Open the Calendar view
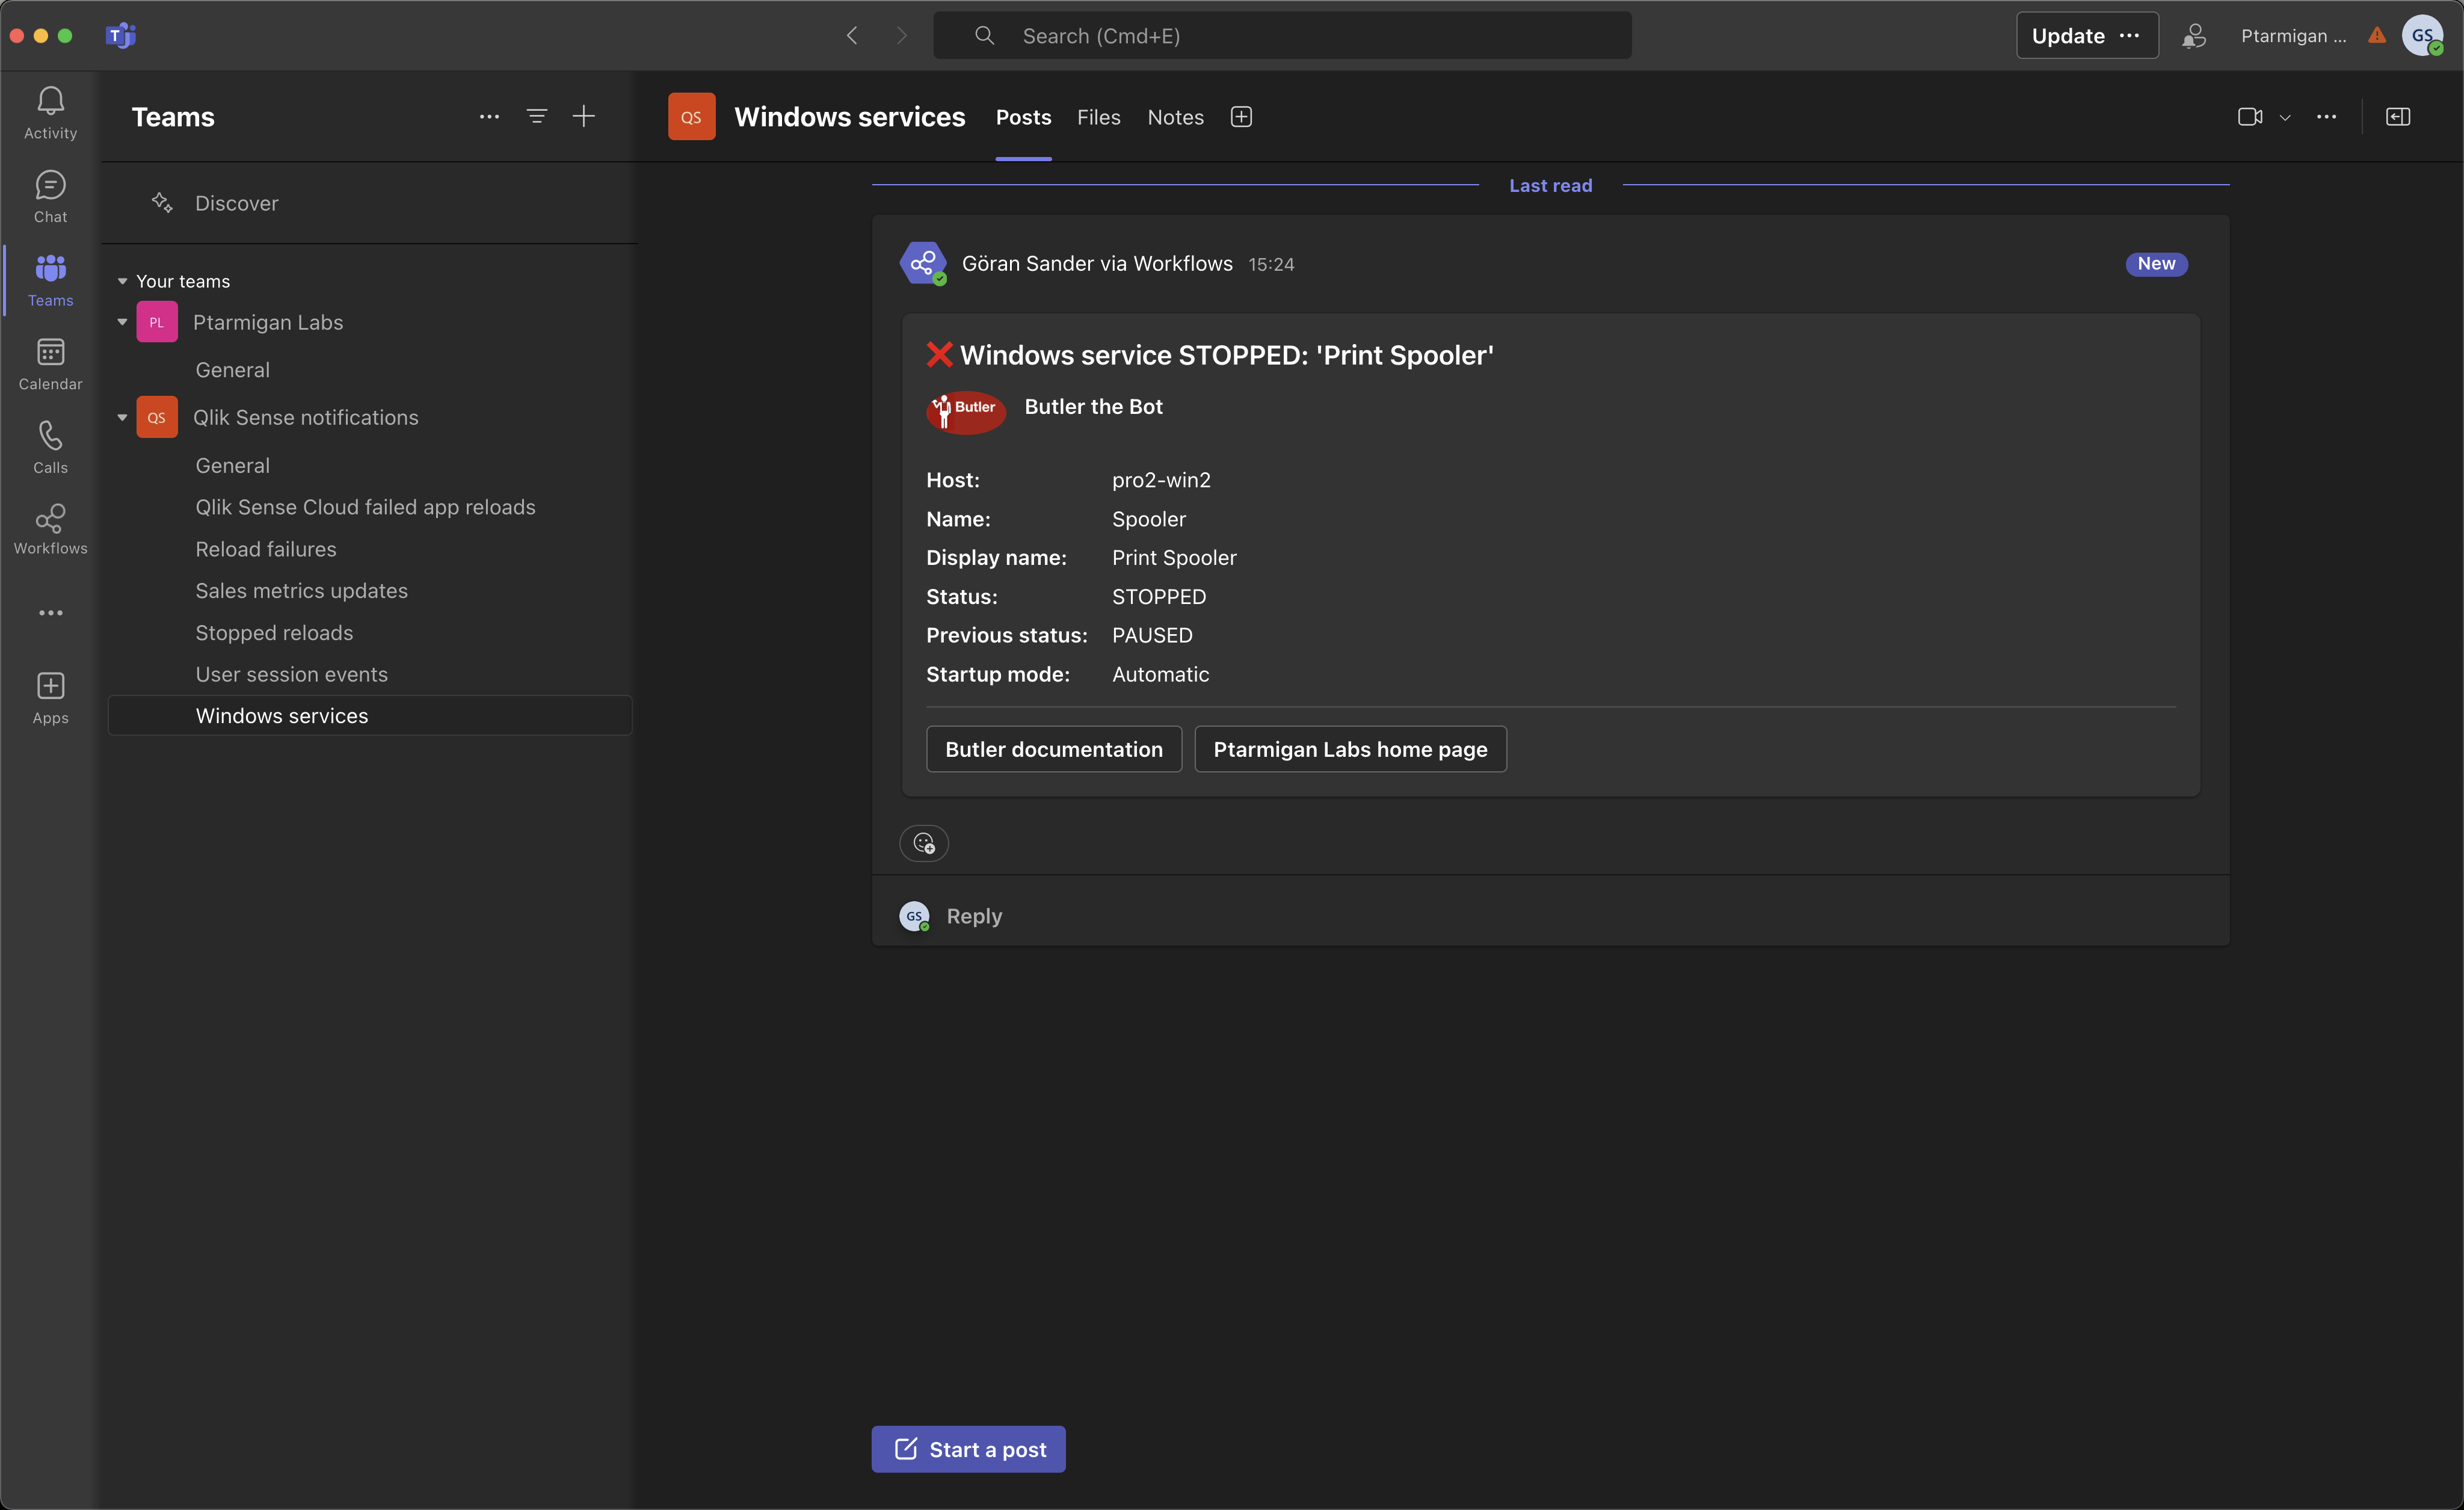The width and height of the screenshot is (2464, 1510). (x=50, y=363)
